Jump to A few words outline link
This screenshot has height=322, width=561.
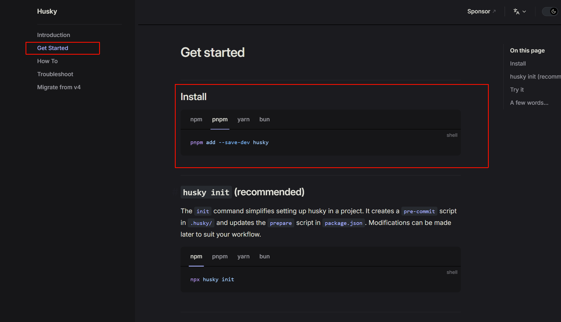click(x=529, y=103)
